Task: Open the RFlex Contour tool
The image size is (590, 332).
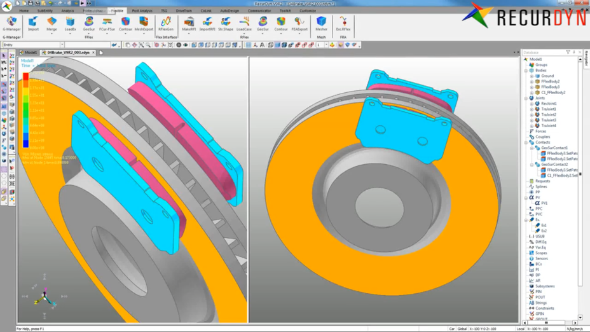Action: coord(281,24)
